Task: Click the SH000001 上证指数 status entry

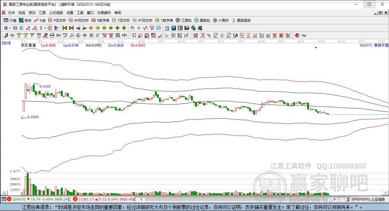Action: (365, 199)
